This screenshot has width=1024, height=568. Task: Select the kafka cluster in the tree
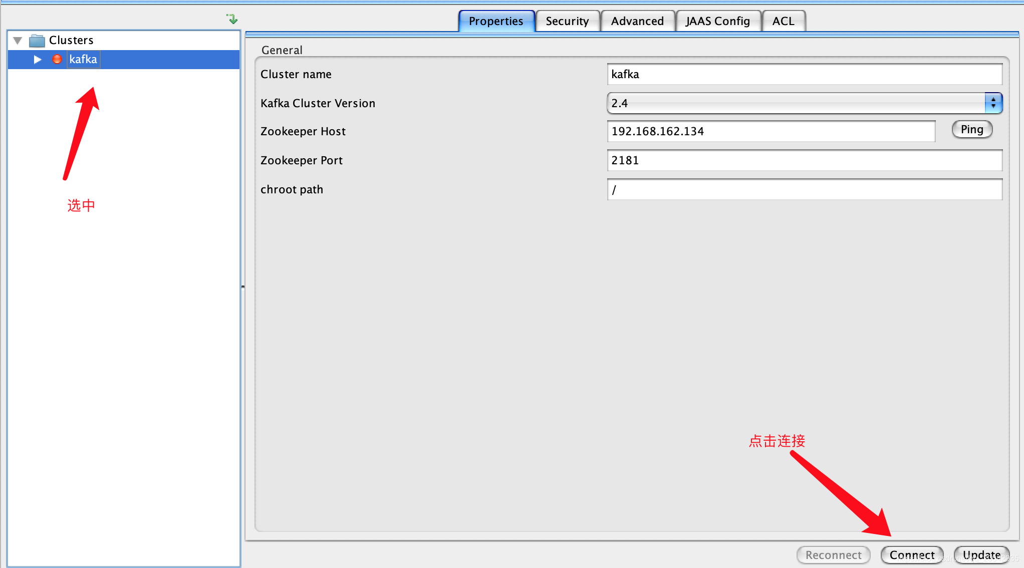pos(83,59)
